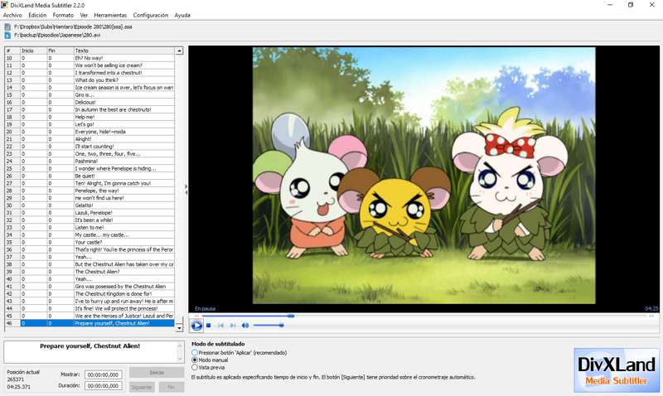Select subtitle row 'Listen to me!'
Image resolution: width=663 pixels, height=396 pixels.
[x=90, y=227]
